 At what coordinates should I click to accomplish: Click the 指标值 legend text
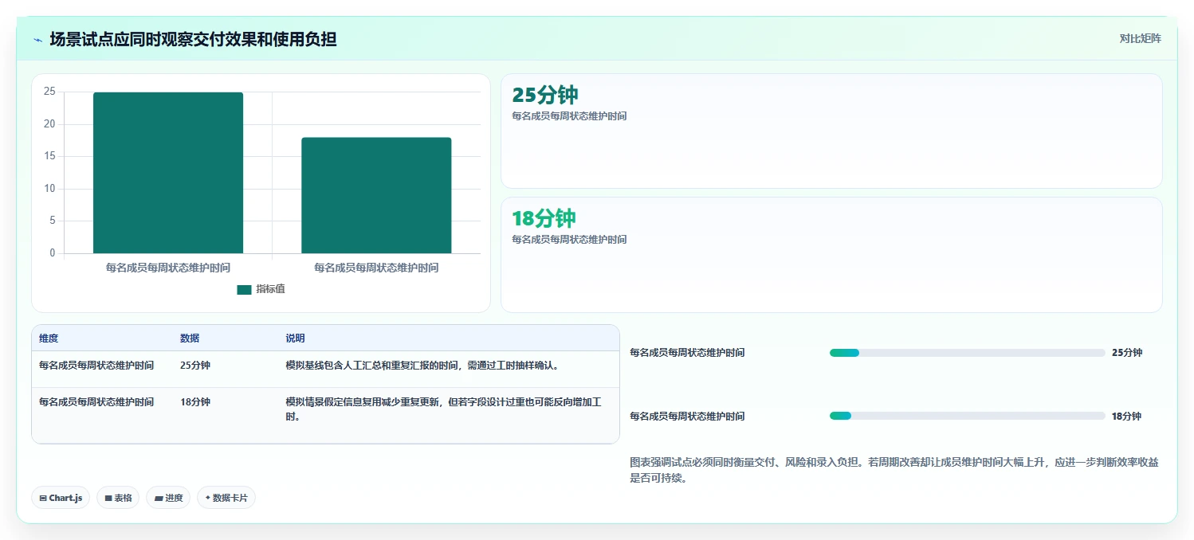point(270,289)
